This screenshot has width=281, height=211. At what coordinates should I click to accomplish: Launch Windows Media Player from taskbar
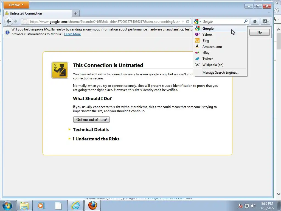(x=41, y=206)
